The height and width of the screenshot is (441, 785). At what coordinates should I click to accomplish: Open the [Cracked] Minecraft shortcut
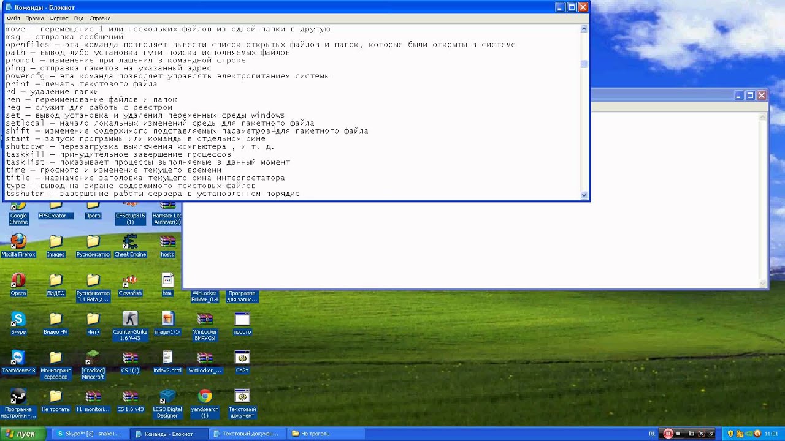93,364
